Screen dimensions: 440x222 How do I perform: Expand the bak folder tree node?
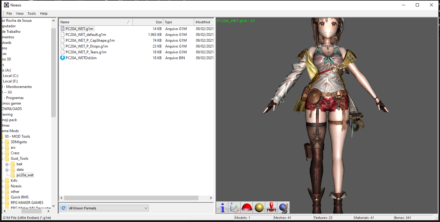pyautogui.click(x=7, y=164)
